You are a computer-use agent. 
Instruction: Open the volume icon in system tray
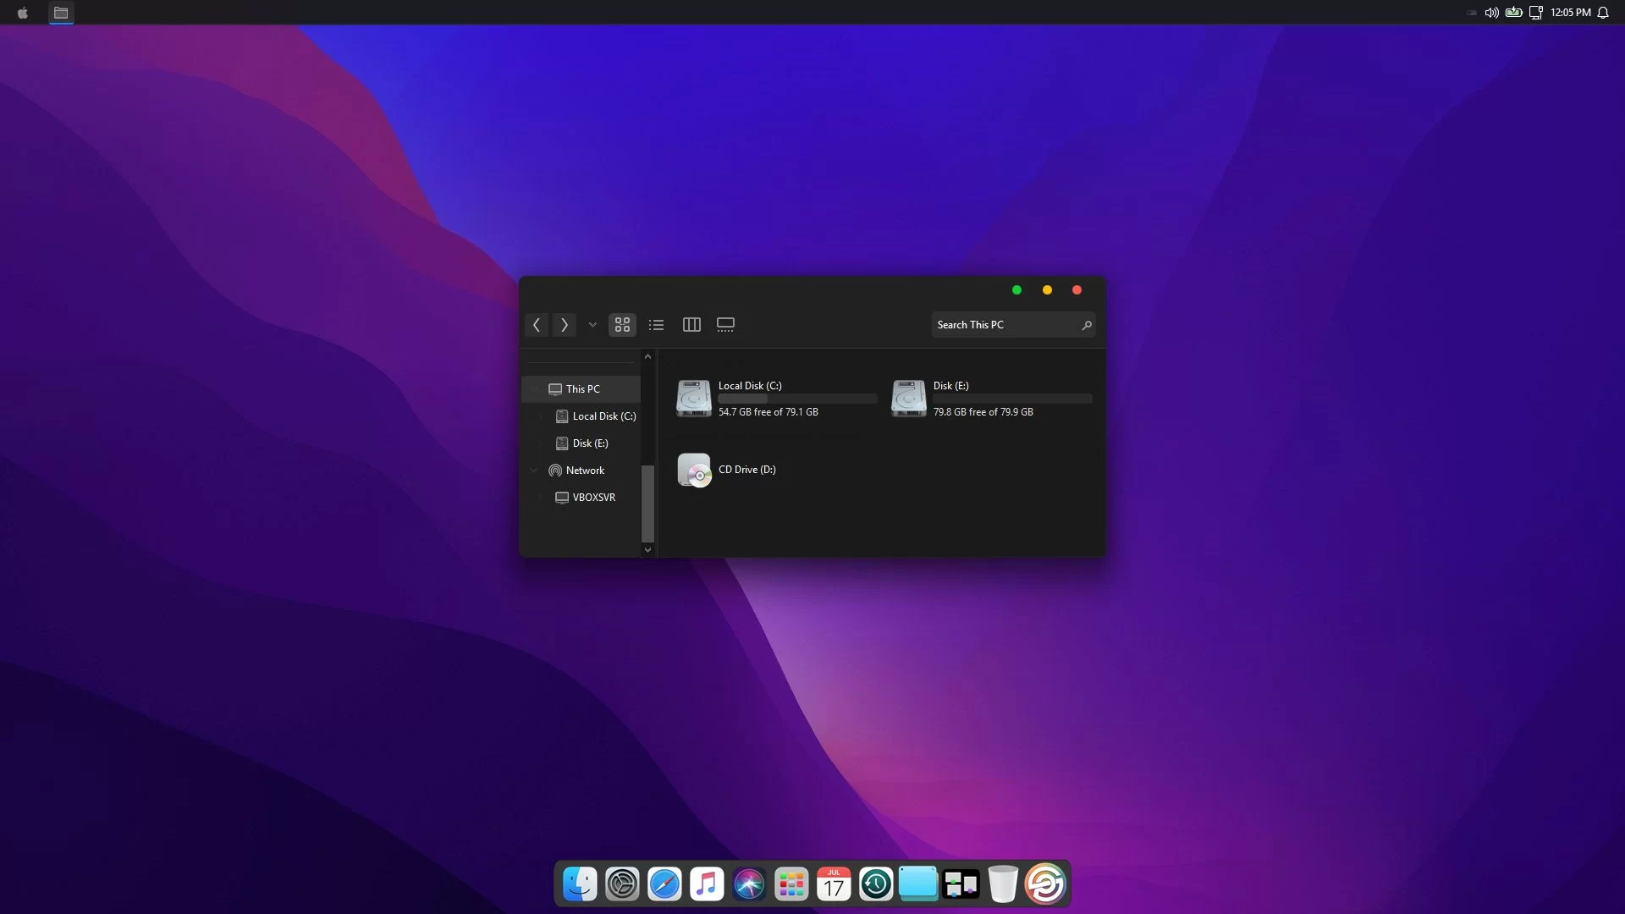(1491, 13)
